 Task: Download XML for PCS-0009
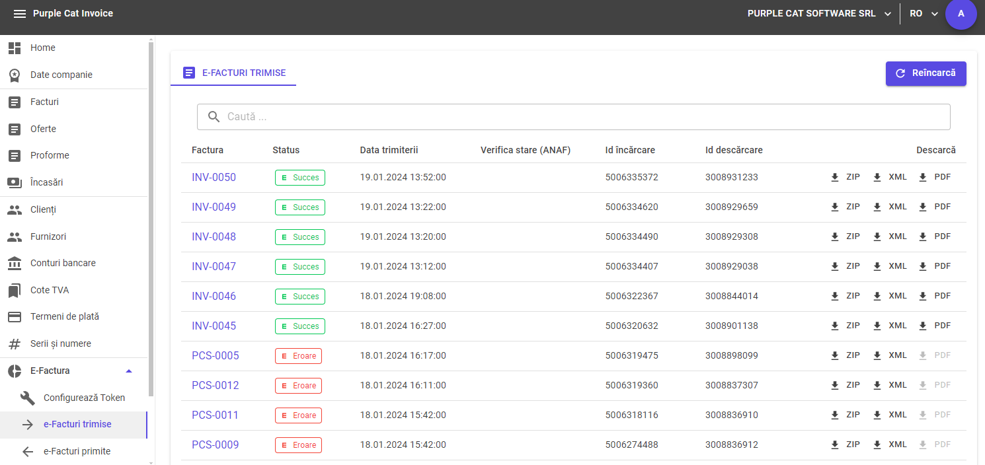coord(889,445)
